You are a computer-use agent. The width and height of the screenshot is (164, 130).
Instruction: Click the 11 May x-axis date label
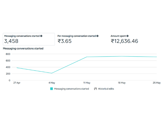(87, 83)
